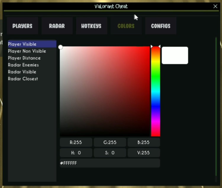Image resolution: width=222 pixels, height=188 pixels.
Task: Edit the B:255 blue value field
Action: [144, 142]
